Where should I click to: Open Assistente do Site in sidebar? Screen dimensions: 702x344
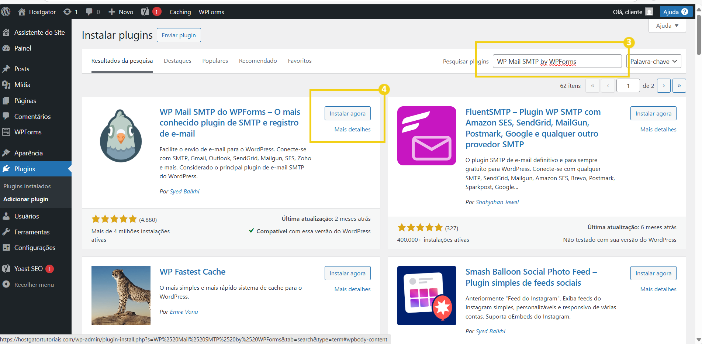(x=36, y=32)
